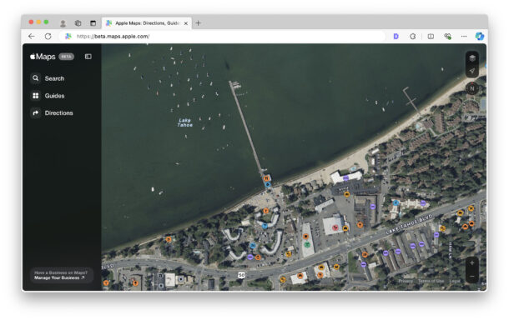Click the grid icon beside Guides
The height and width of the screenshot is (320, 509).
[x=36, y=96]
